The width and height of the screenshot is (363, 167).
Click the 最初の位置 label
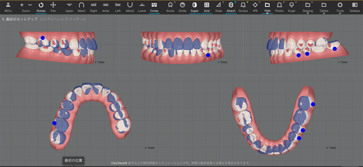[73, 161]
